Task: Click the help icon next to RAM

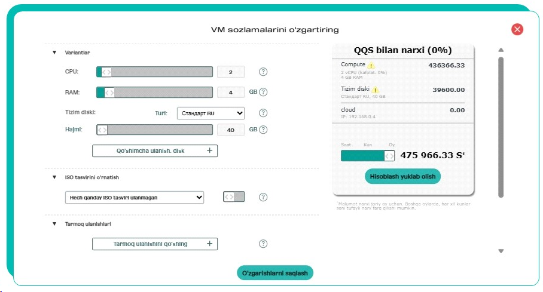Action: pos(263,92)
